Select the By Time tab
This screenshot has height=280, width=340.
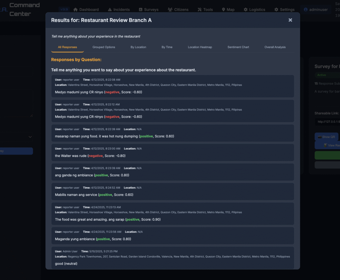pos(167,47)
